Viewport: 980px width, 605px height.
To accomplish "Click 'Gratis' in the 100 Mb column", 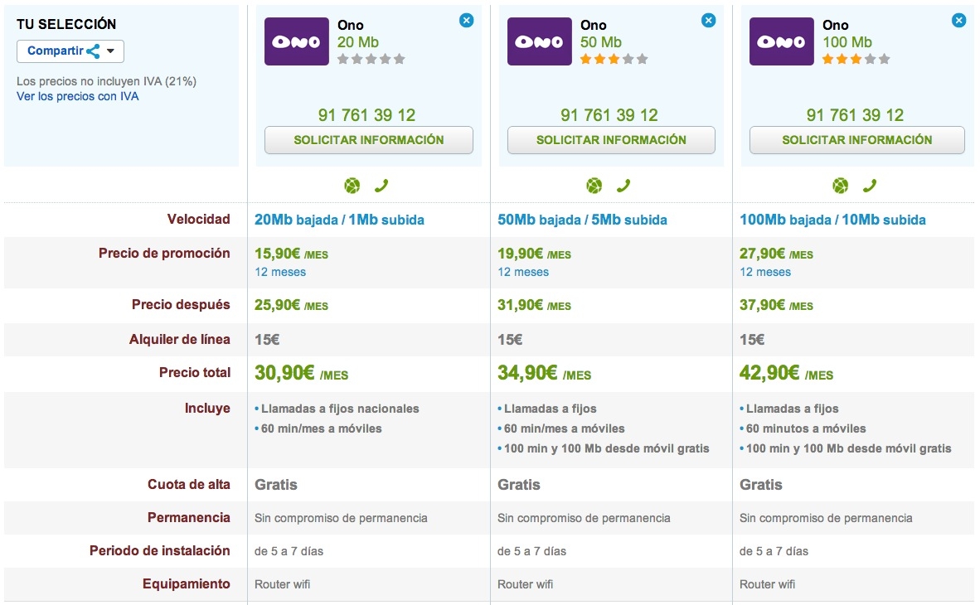I will pos(760,485).
